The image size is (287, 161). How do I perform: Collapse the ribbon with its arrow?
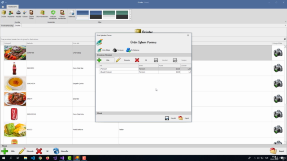point(285,22)
